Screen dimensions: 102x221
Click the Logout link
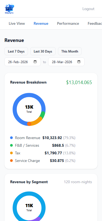click(88, 9)
